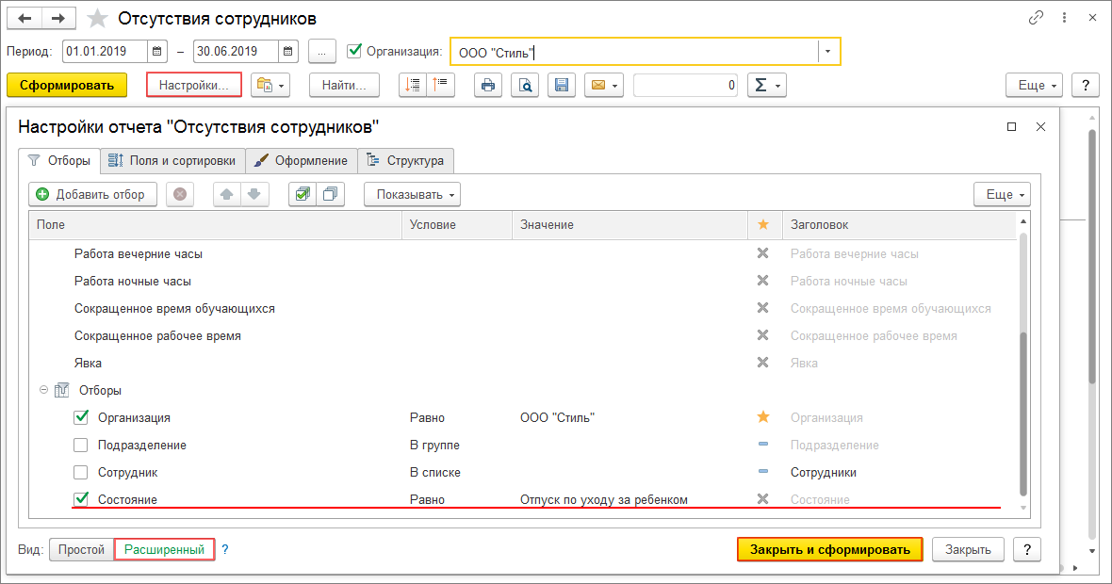1112x584 pixels.
Task: Open Настройки... report settings
Action: [x=193, y=85]
